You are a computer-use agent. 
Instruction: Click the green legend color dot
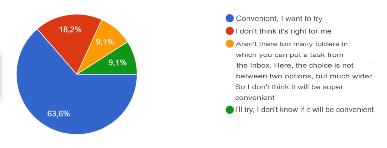pyautogui.click(x=230, y=110)
